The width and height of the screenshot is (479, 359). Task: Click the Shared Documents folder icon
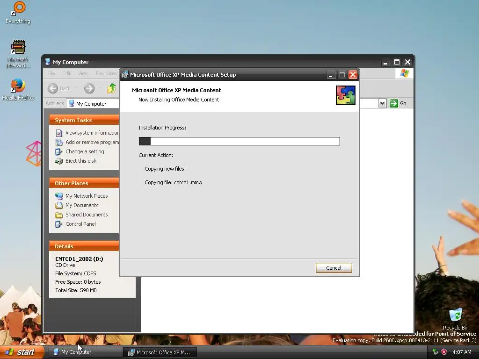click(59, 215)
